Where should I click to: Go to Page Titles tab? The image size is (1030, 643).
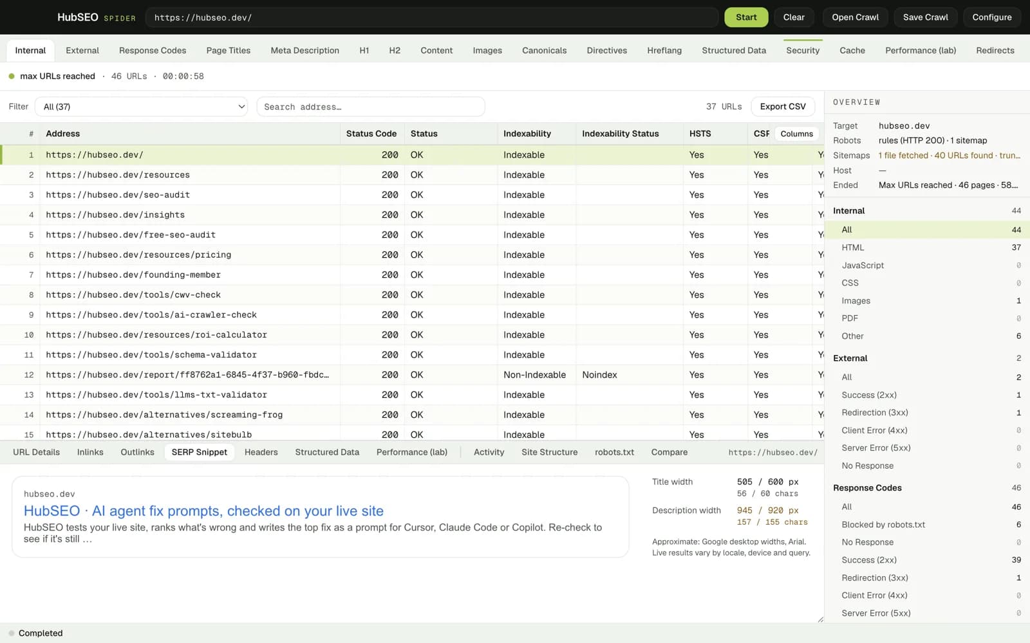coord(228,50)
